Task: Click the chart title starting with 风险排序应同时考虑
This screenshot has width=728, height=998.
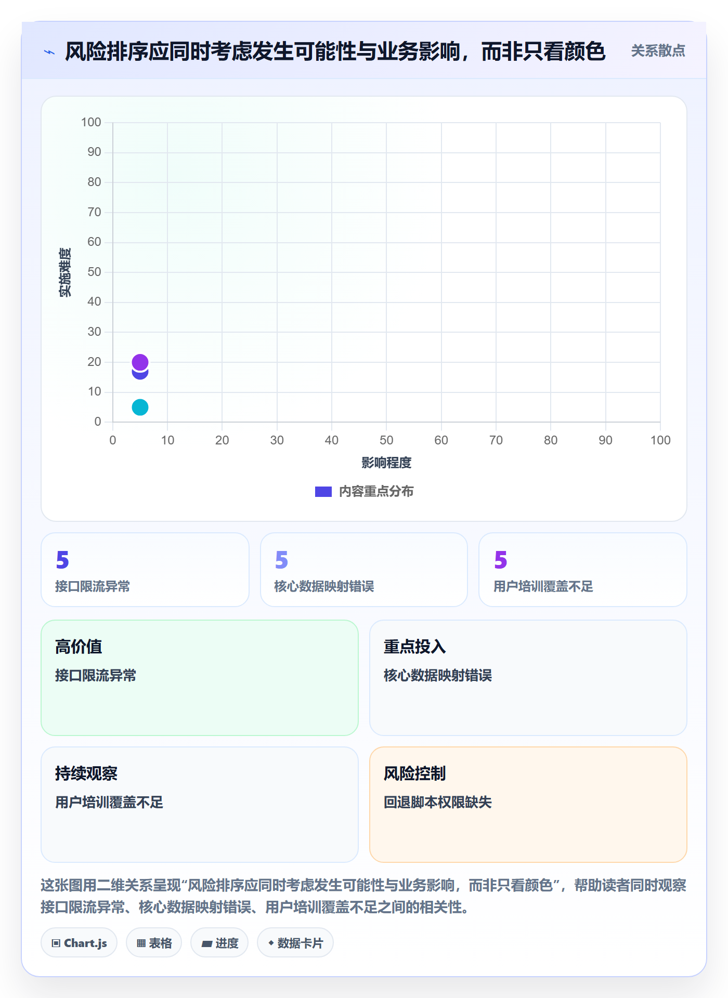Action: pos(335,51)
